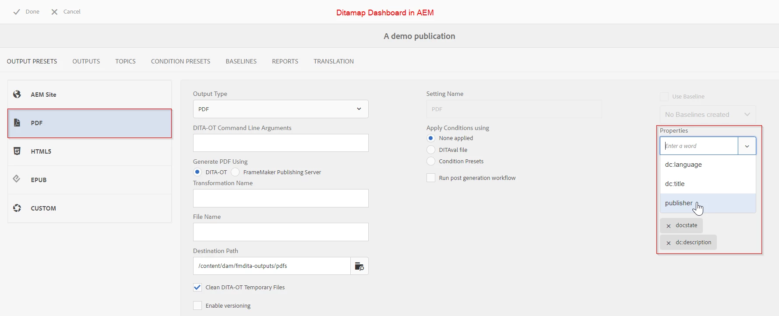
Task: Remove the docstate property tag
Action: [669, 226]
